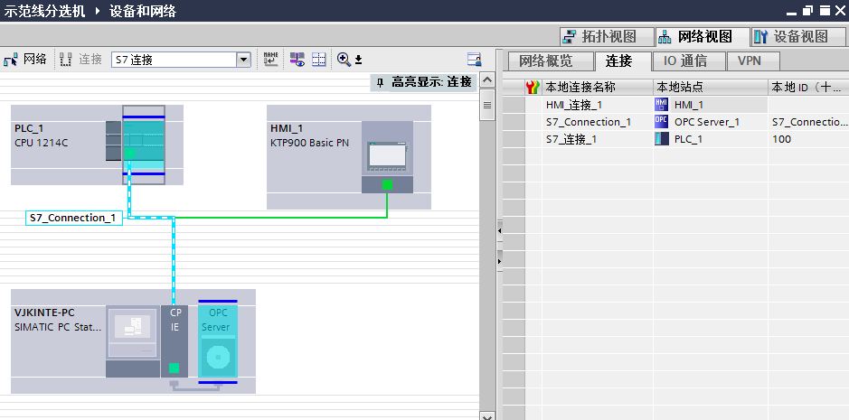Click the zoom magnifier icon

click(x=344, y=60)
